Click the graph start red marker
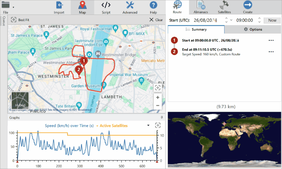282x169 pixels. pos(17,162)
